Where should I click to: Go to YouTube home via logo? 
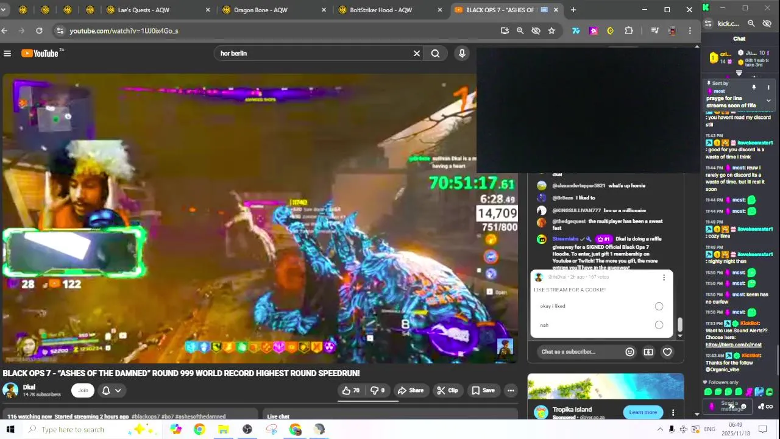[x=40, y=54]
